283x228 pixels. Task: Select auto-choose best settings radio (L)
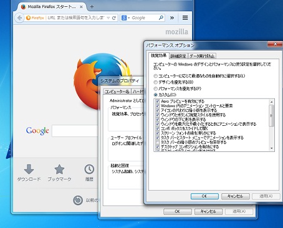155,76
